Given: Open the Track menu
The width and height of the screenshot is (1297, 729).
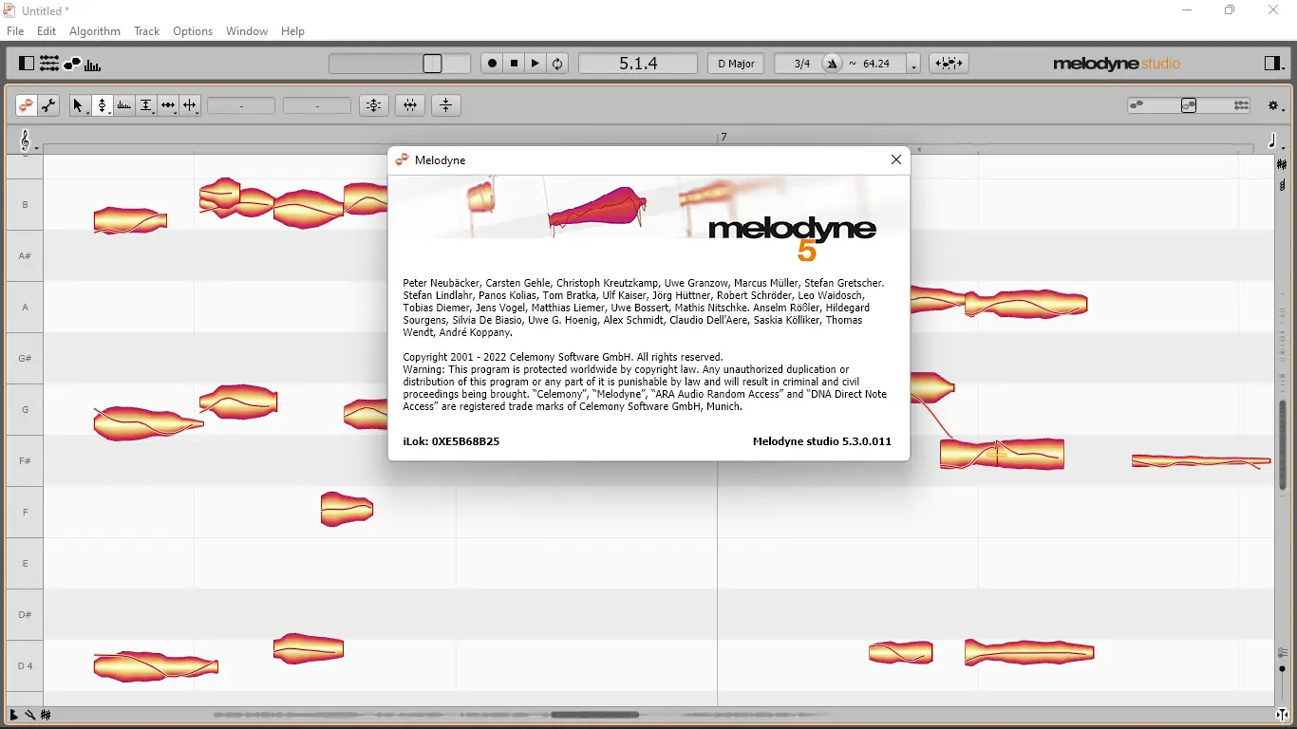Looking at the screenshot, I should point(147,31).
